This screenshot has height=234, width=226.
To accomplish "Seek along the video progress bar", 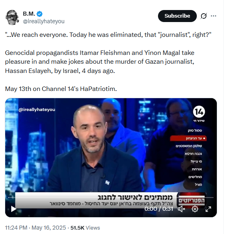I will [x=111, y=198].
